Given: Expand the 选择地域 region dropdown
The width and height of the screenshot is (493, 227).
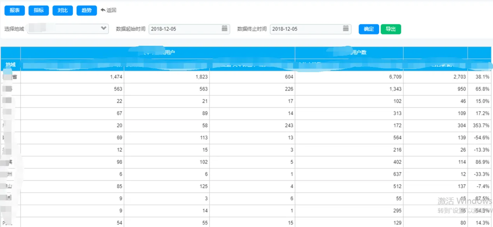Looking at the screenshot, I should pos(68,29).
